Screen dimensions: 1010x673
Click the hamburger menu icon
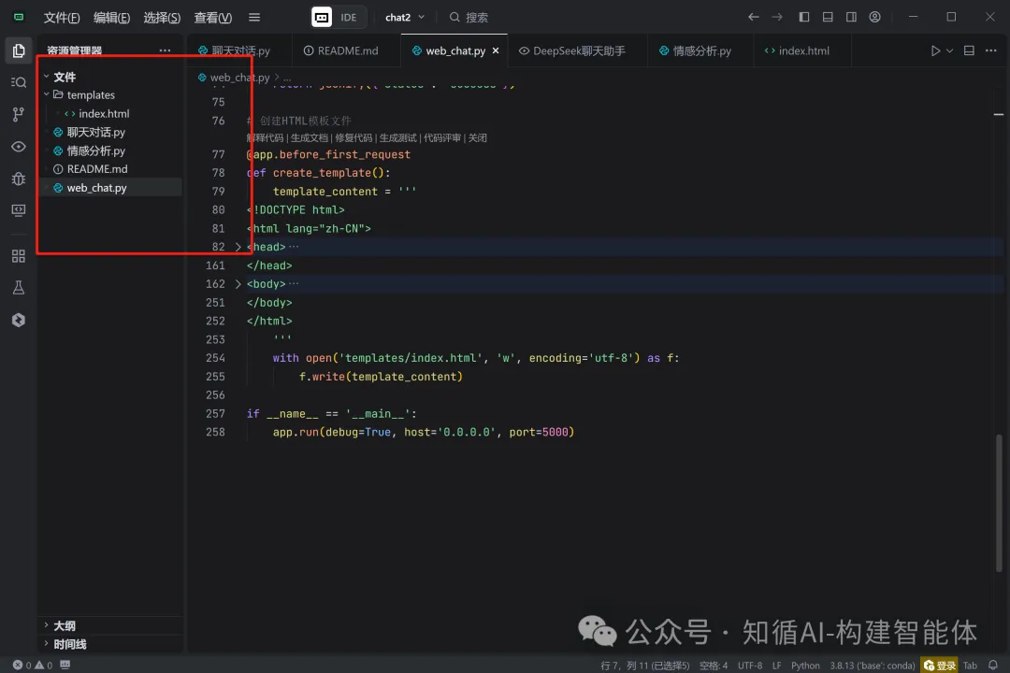254,18
